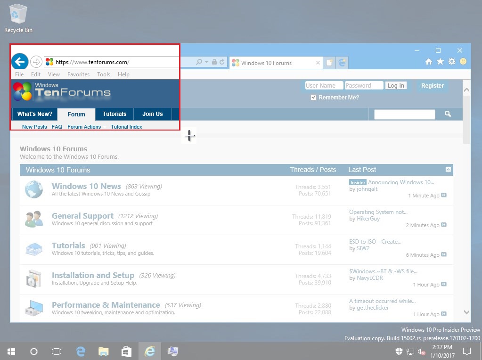This screenshot has width=482, height=360.
Task: Click the tenforums site icon in address bar
Action: pyautogui.click(x=49, y=62)
